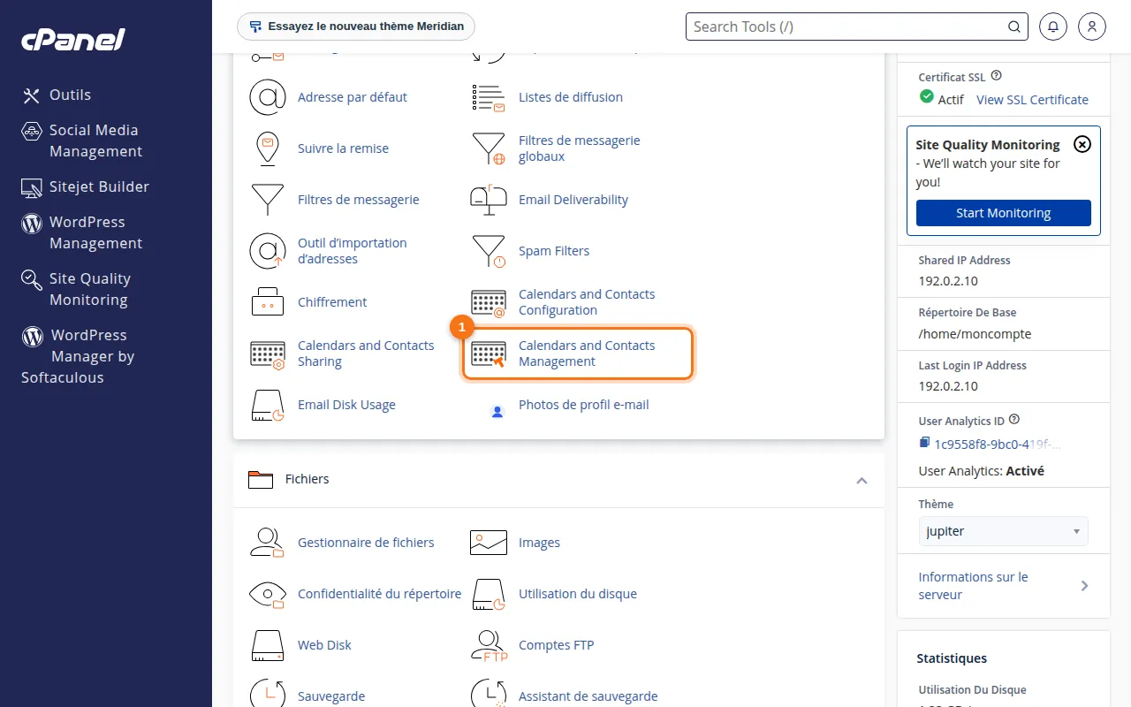This screenshot has width=1131, height=707.
Task: Click Calendars and Contacts Configuration icon
Action: click(488, 302)
